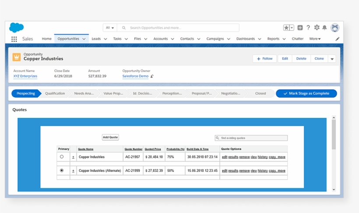The image size is (359, 213).
Task: Open the Campaigns tab chevron
Action: point(229,39)
